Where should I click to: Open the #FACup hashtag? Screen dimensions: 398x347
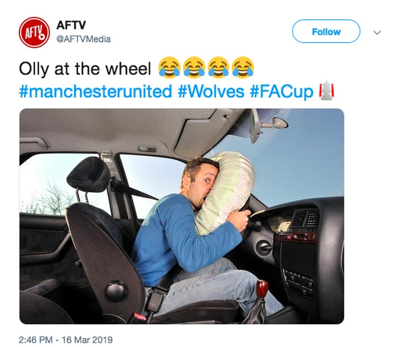[x=281, y=91]
